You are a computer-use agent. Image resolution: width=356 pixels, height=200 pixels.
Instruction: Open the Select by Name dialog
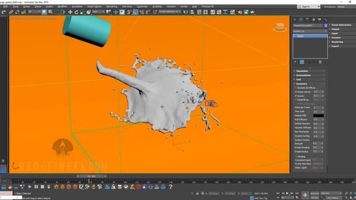[50, 12]
